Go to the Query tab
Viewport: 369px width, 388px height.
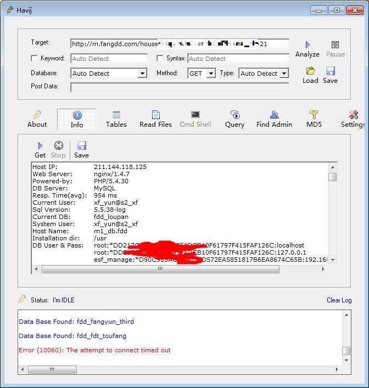point(235,119)
